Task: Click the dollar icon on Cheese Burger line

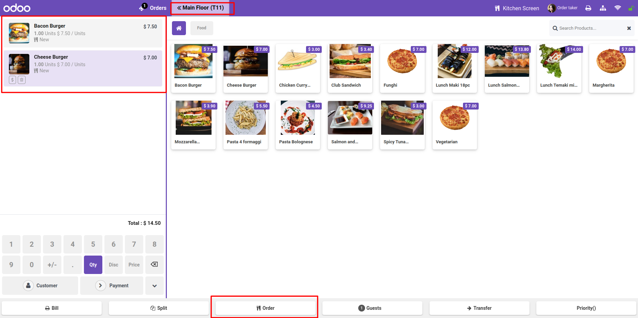Action: click(13, 80)
